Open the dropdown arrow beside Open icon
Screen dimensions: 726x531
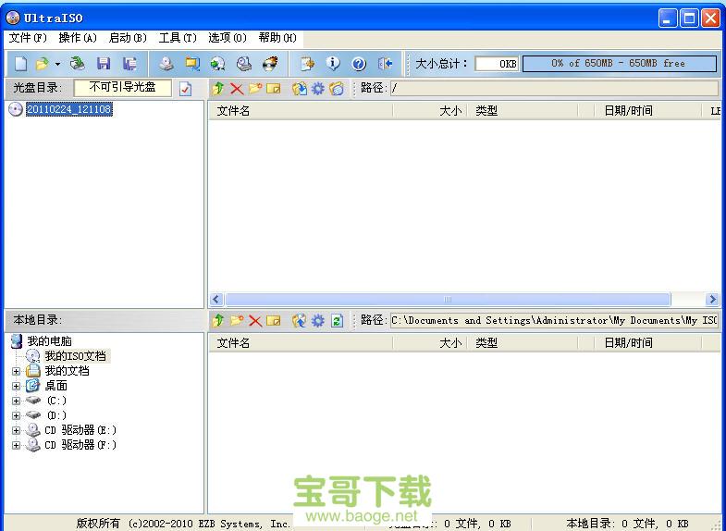57,64
